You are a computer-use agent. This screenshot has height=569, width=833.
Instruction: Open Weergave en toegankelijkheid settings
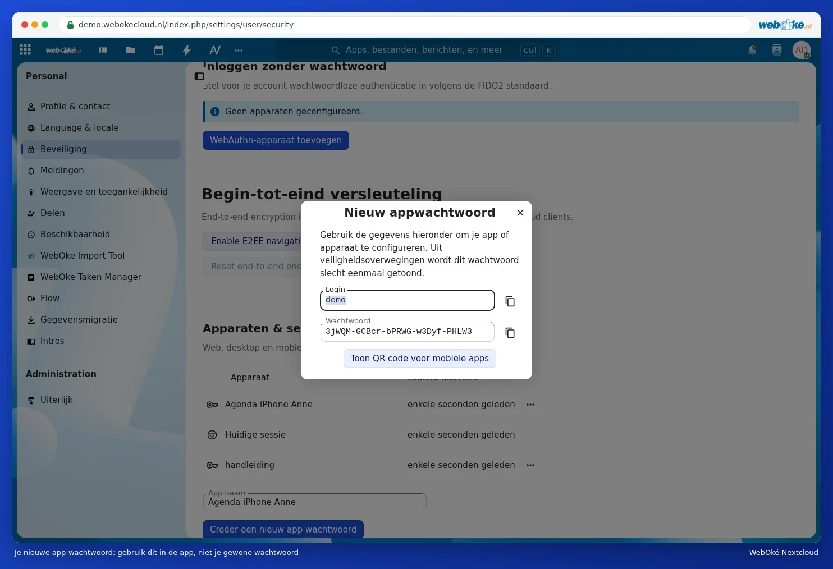point(101,192)
